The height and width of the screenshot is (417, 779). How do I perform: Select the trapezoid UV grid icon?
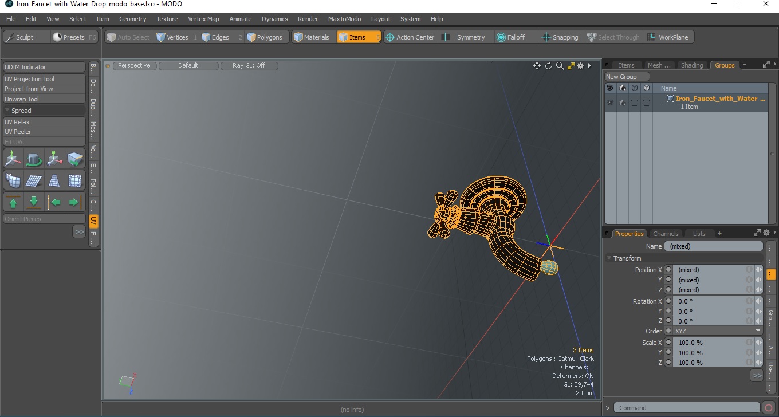tap(54, 181)
